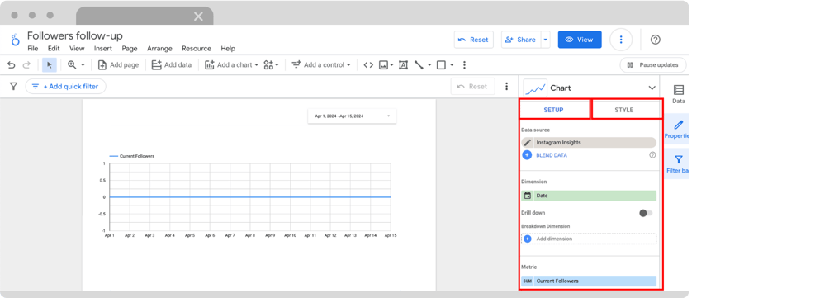The image size is (815, 298).
Task: Click the filter funnel icon
Action: tap(14, 86)
